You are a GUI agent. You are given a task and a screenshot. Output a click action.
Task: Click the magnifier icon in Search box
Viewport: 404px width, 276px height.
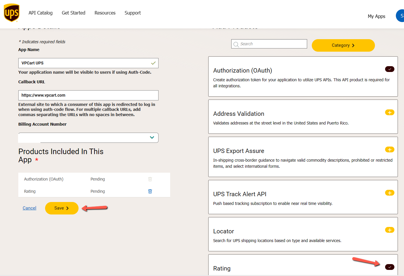tap(236, 44)
